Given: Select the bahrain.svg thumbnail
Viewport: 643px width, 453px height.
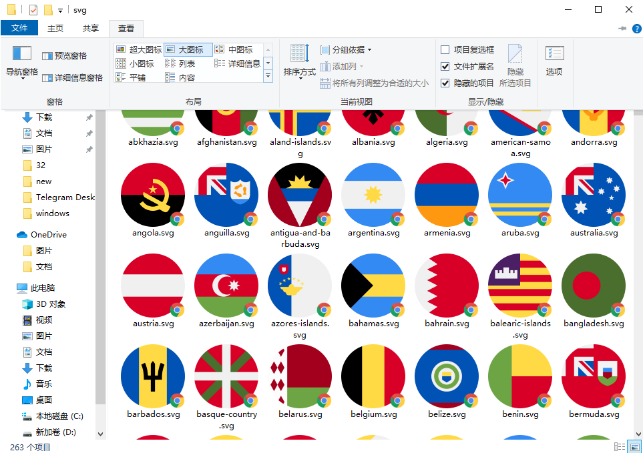Looking at the screenshot, I should coord(447,286).
